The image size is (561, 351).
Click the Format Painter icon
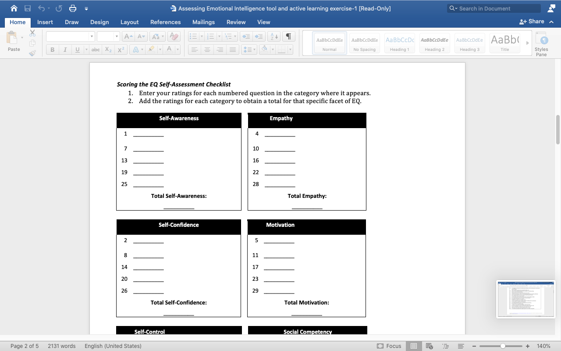32,53
